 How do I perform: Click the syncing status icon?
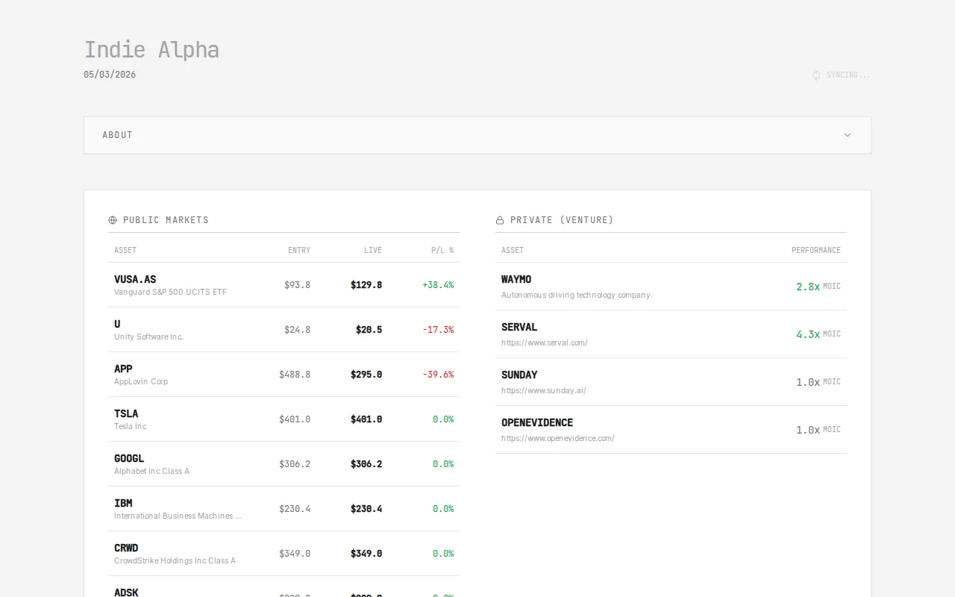coord(816,75)
